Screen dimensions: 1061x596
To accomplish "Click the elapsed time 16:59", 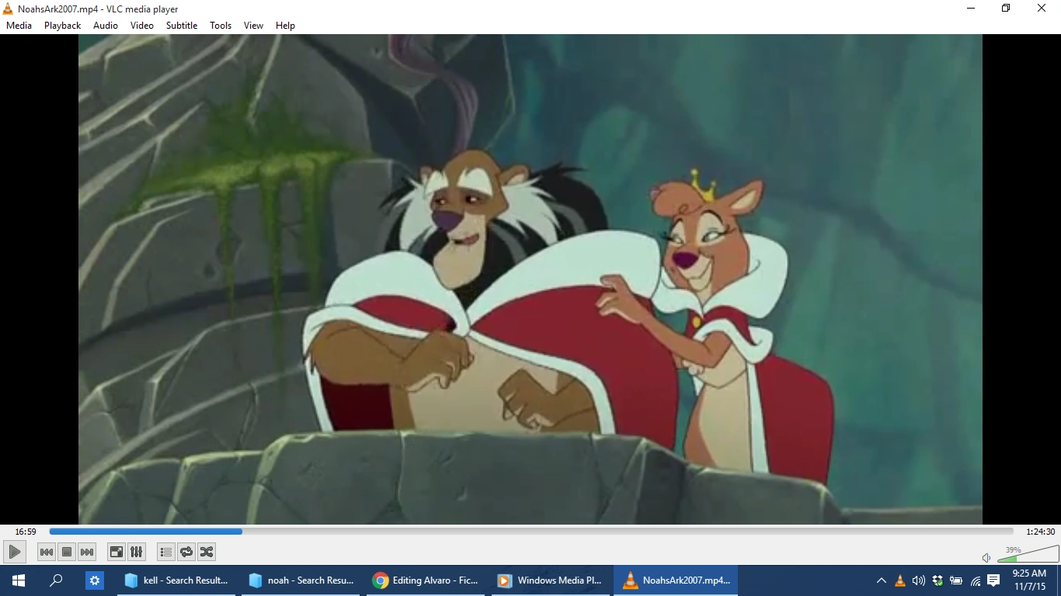I will (26, 532).
